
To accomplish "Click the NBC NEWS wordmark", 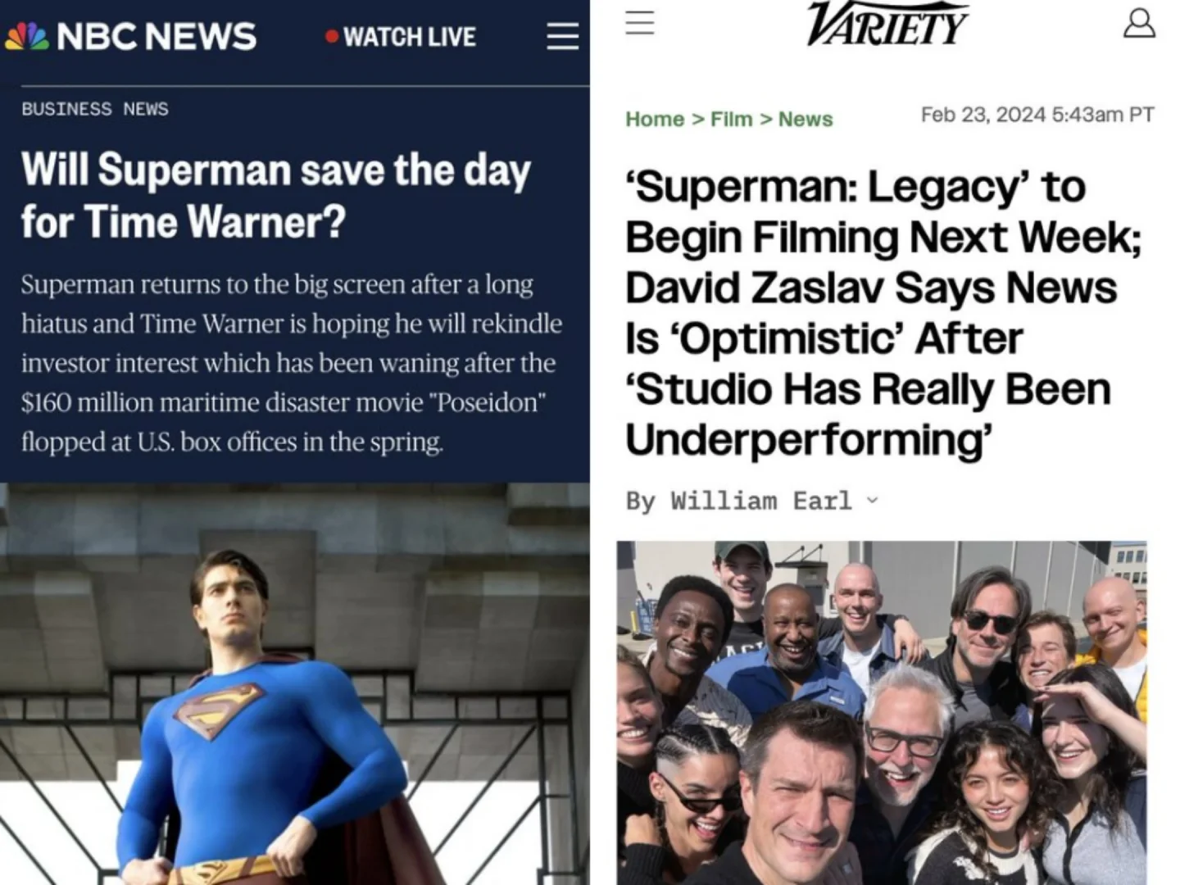I will (157, 36).
